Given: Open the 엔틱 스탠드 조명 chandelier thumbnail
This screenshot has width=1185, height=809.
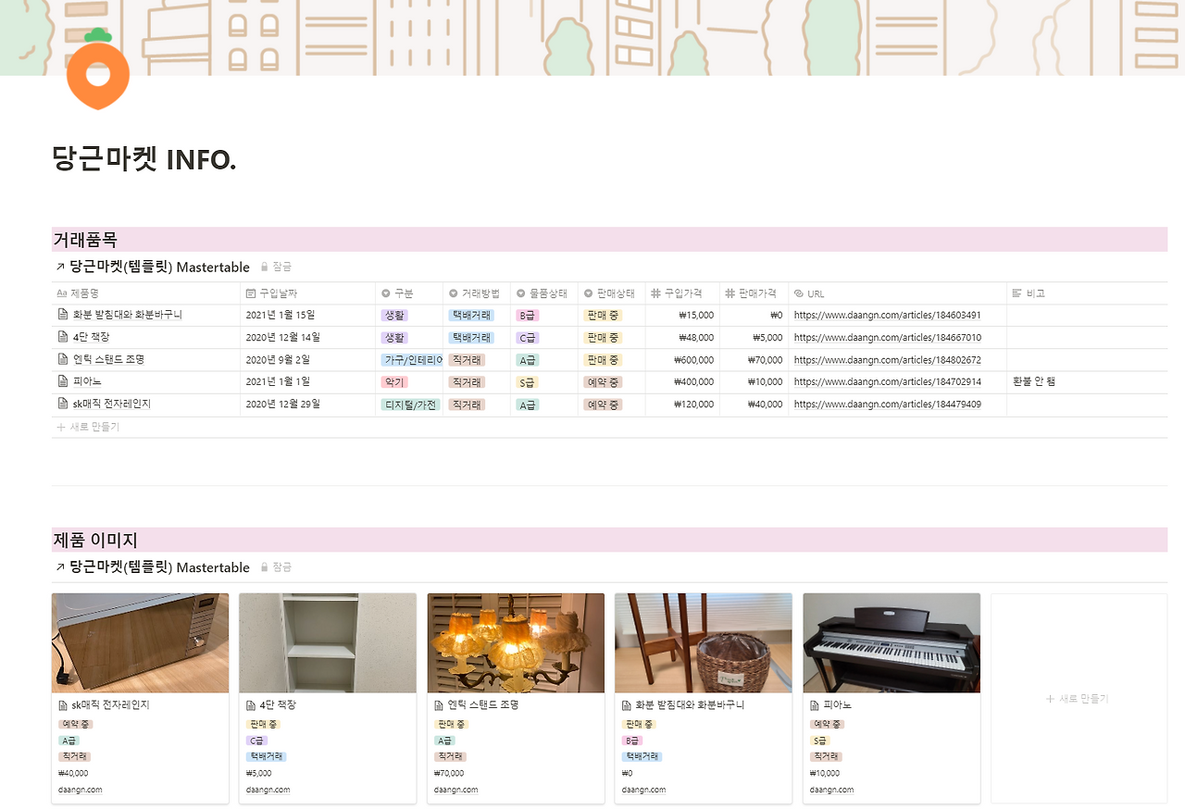Looking at the screenshot, I should point(516,643).
